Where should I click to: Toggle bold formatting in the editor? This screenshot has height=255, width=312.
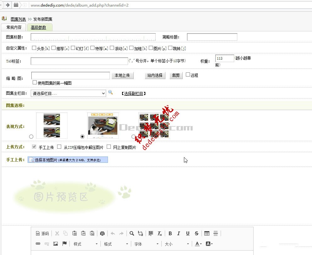click(170, 233)
